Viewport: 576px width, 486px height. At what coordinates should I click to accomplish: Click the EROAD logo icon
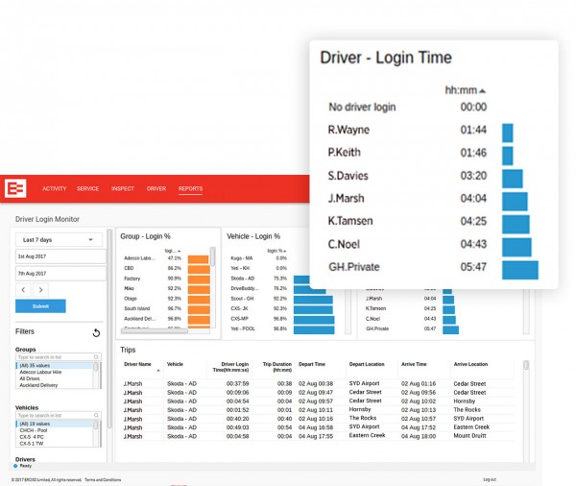click(x=15, y=189)
